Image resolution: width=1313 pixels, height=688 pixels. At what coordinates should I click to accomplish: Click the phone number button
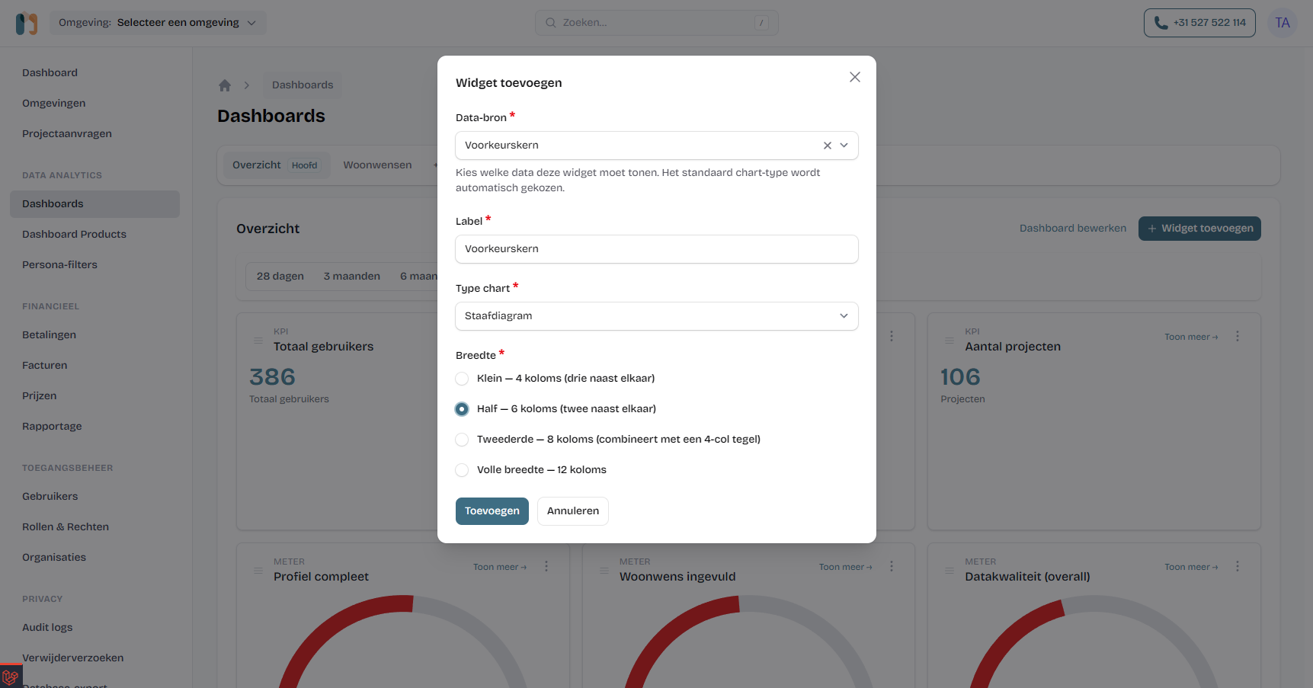[x=1199, y=23]
